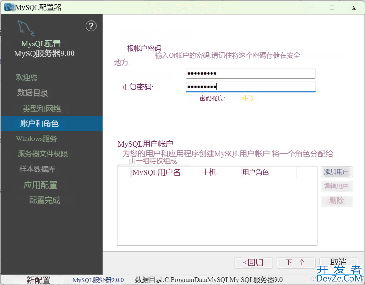Select the 账户和角色 step
The image size is (365, 285).
52,123
